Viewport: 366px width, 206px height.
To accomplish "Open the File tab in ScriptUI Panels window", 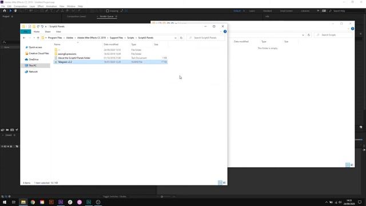I will (26, 31).
